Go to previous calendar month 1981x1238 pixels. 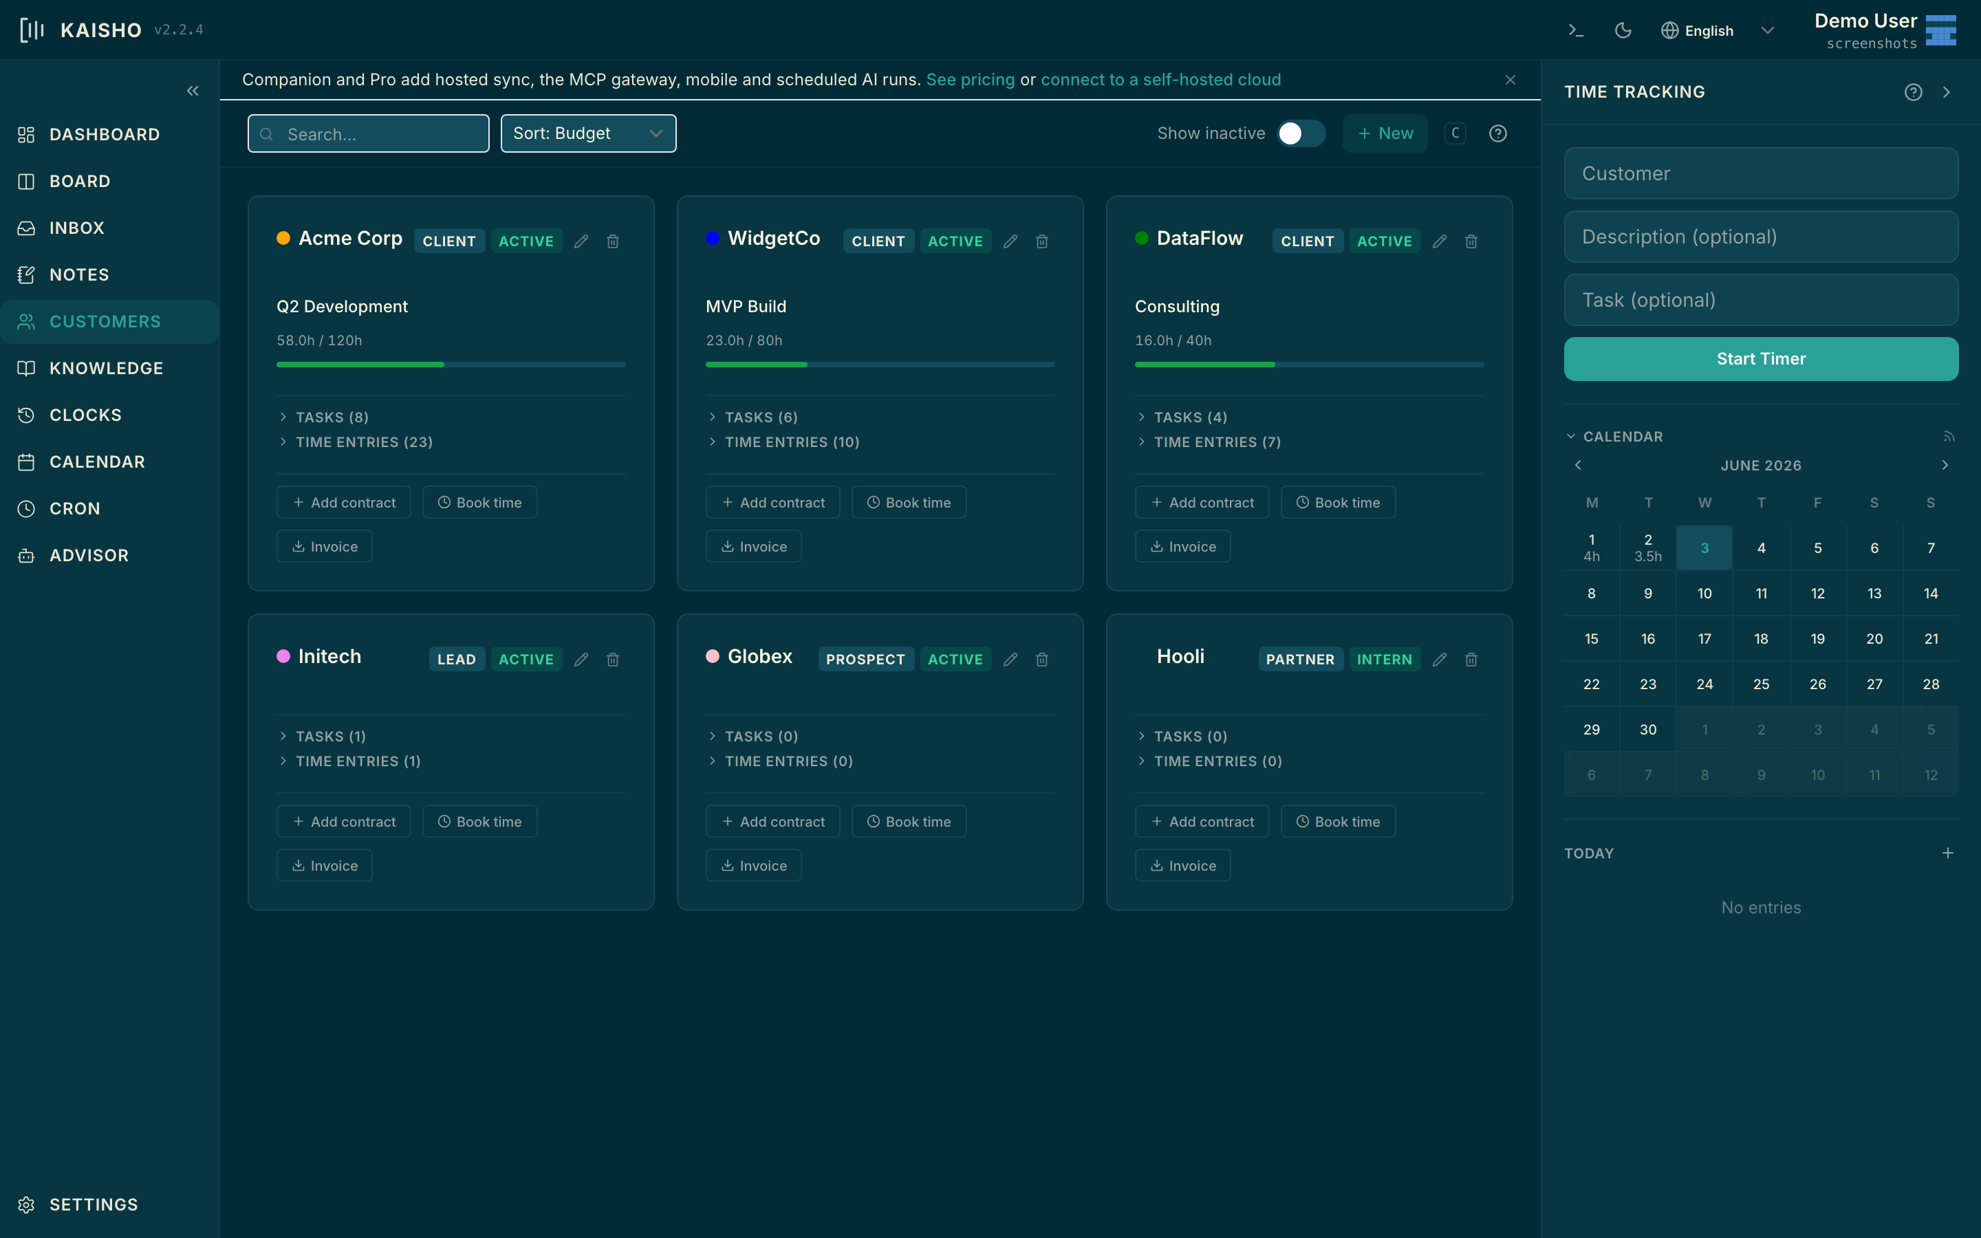click(x=1578, y=465)
